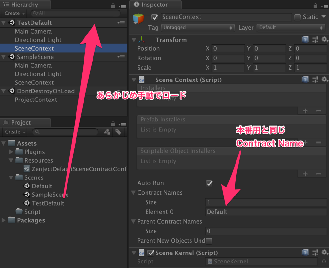This screenshot has width=329, height=268.
Task: Open Create menu in Hierarchy panel
Action: [15, 13]
